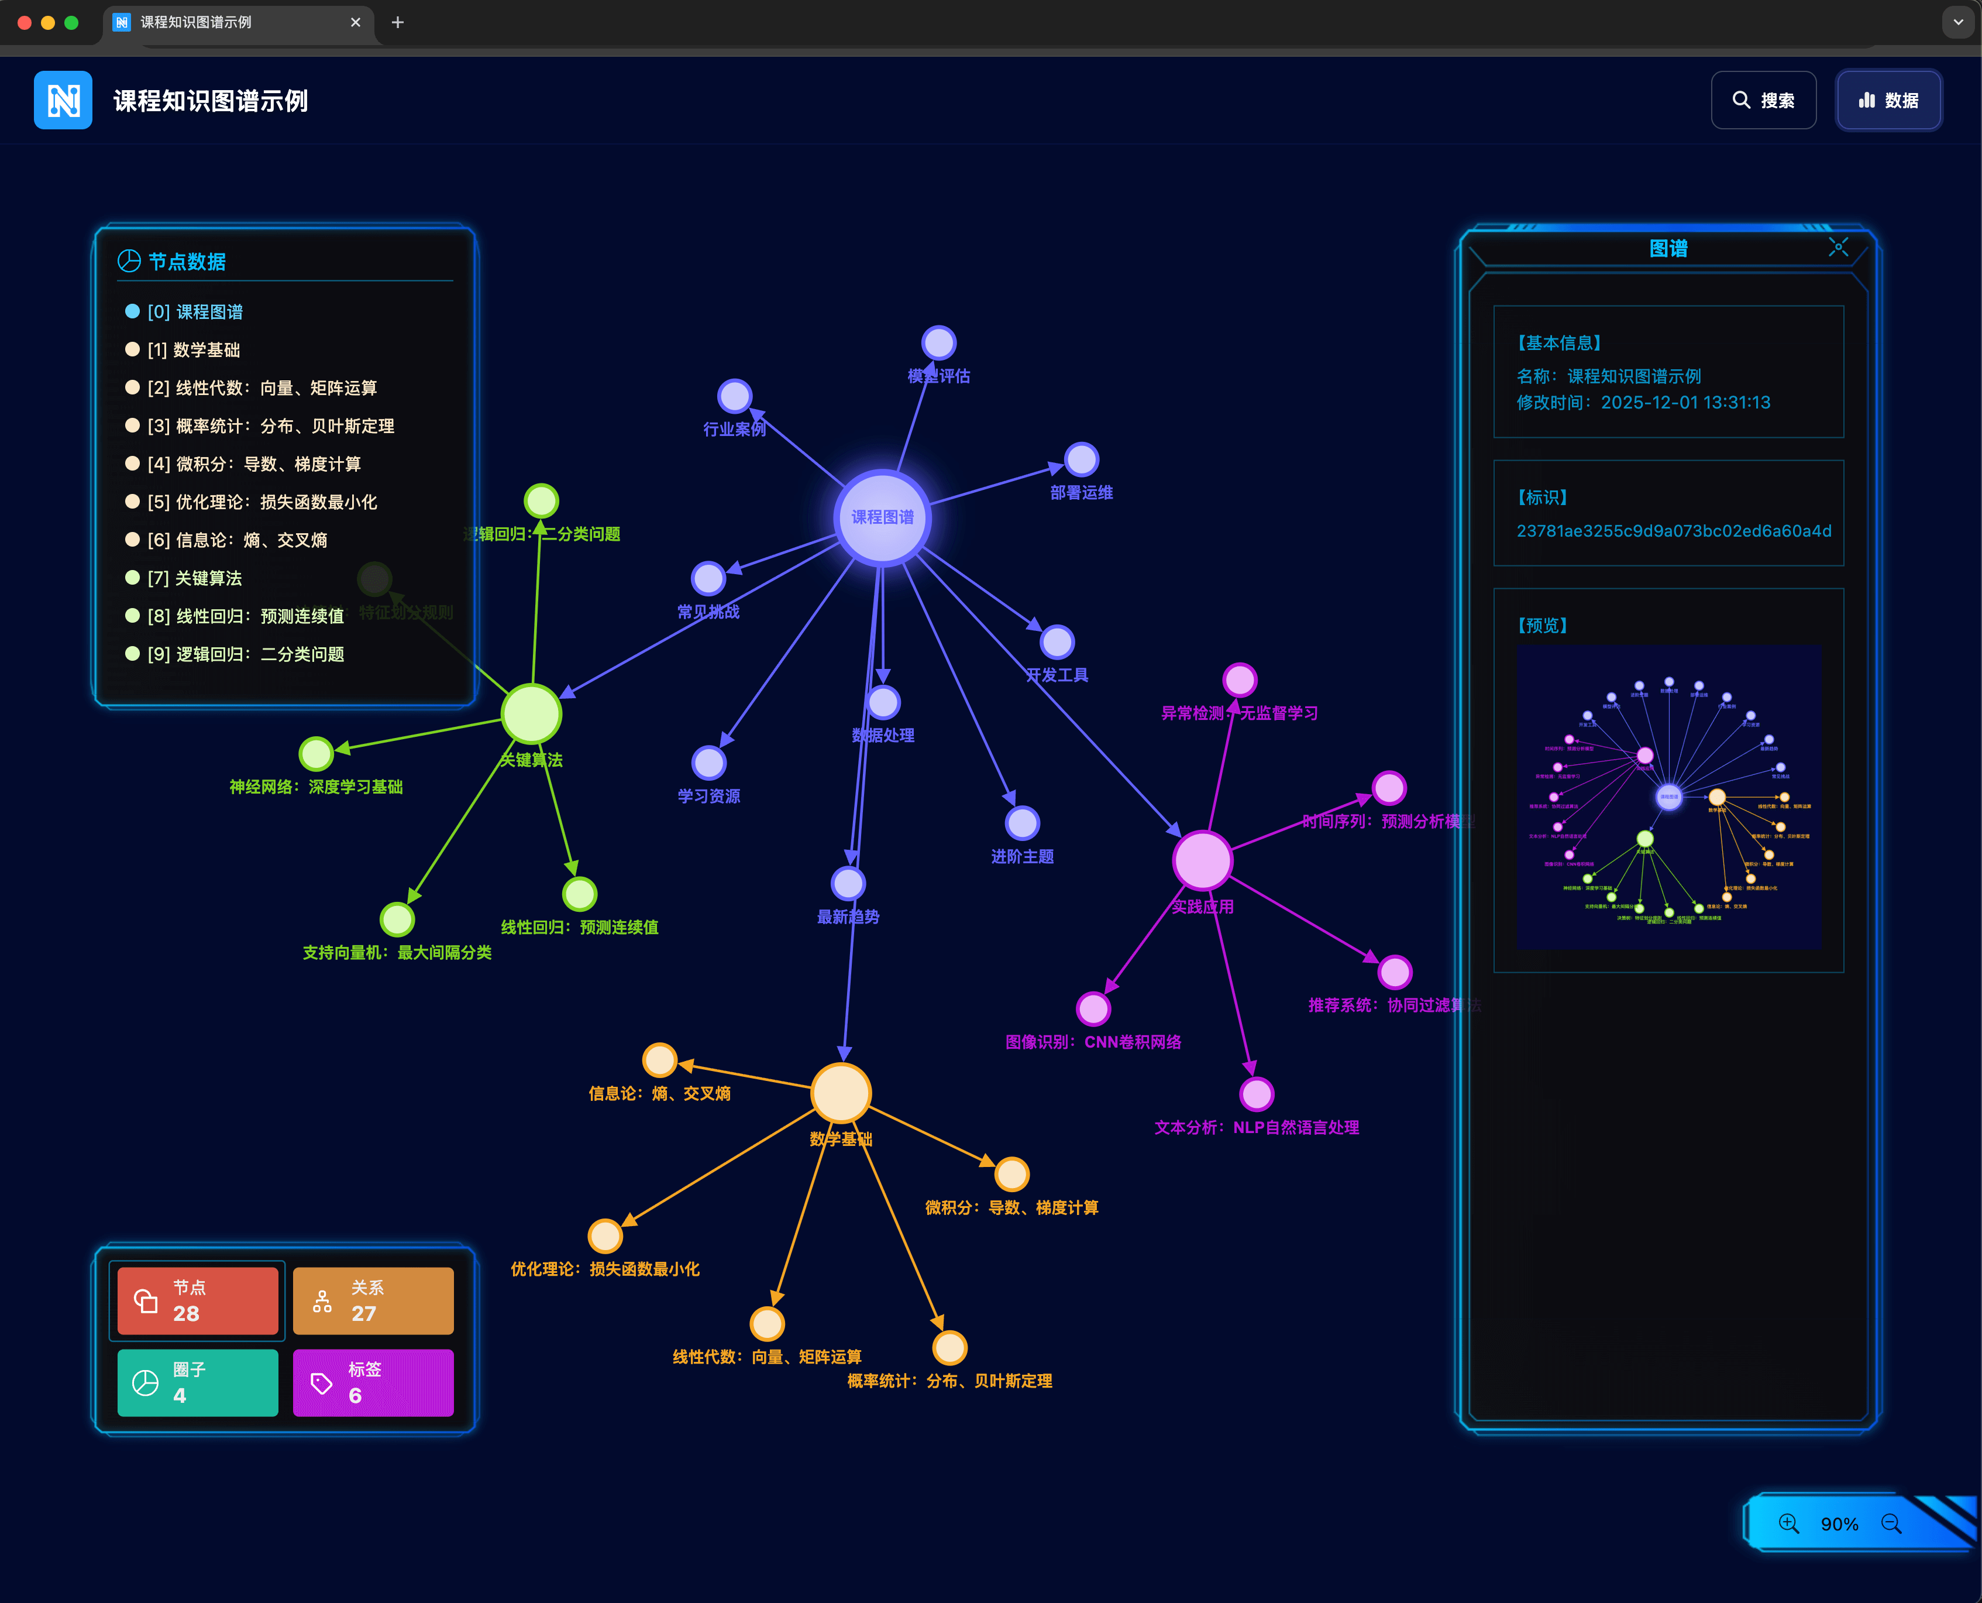Click the central 课程图谱 graph node
Image resolution: width=1982 pixels, height=1603 pixels.
(882, 517)
